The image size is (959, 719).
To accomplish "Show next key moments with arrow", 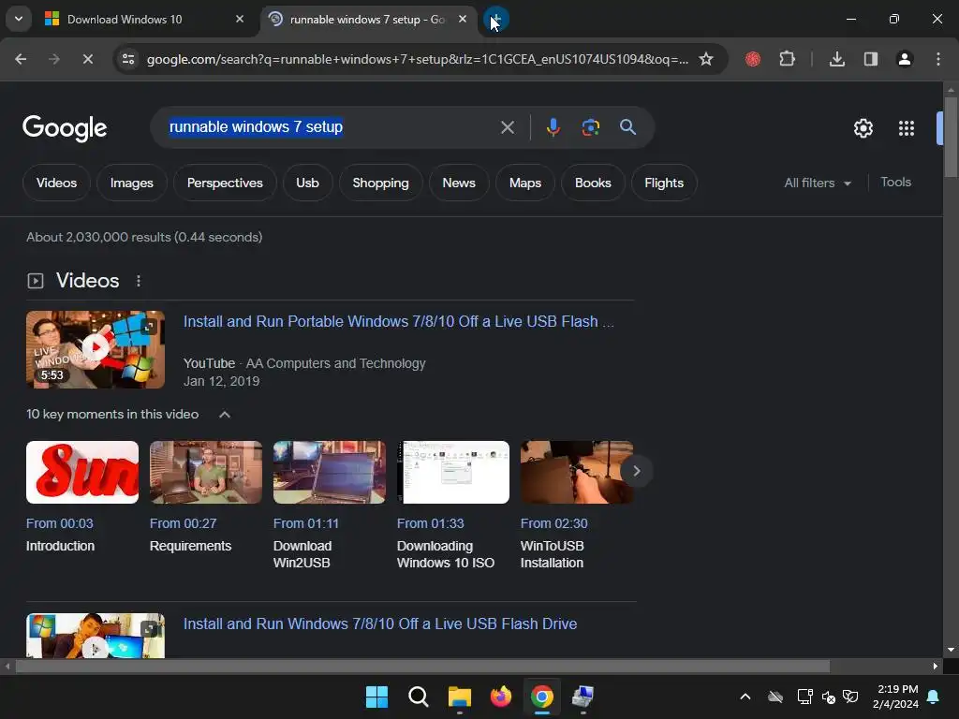I will 637,471.
